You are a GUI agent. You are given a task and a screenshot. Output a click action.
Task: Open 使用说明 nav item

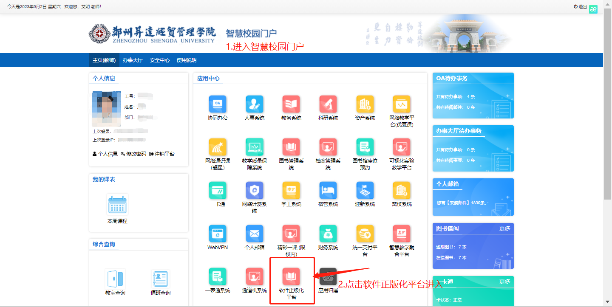coord(187,60)
